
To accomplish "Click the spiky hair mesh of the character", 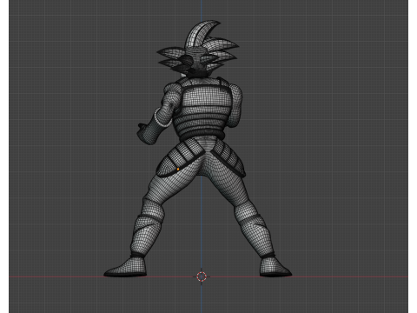I will tap(199, 48).
